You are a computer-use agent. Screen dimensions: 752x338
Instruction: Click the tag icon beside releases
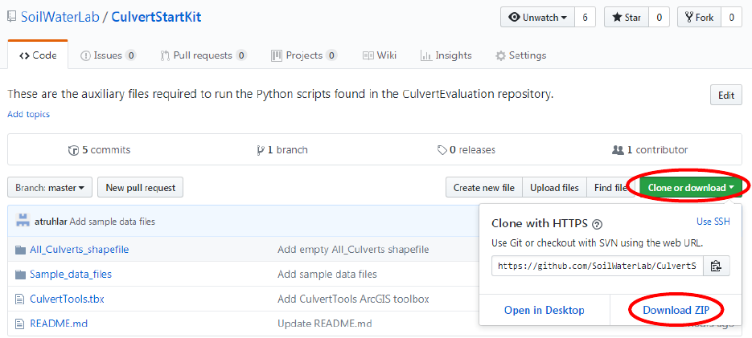coord(442,150)
